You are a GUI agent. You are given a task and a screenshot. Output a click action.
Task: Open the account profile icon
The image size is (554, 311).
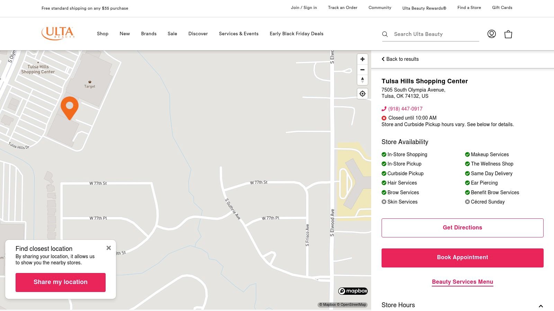pos(492,34)
